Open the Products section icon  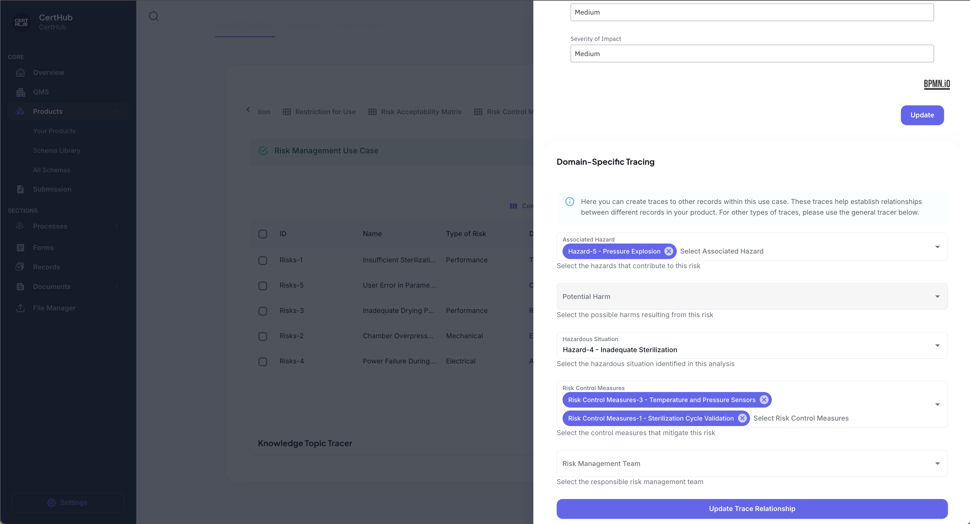click(20, 111)
